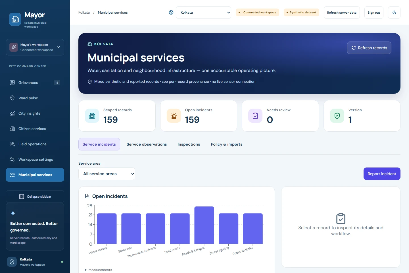The height and width of the screenshot is (273, 409).
Task: Click the Kolkata shield icon at sidebar bottom
Action: pyautogui.click(x=12, y=262)
